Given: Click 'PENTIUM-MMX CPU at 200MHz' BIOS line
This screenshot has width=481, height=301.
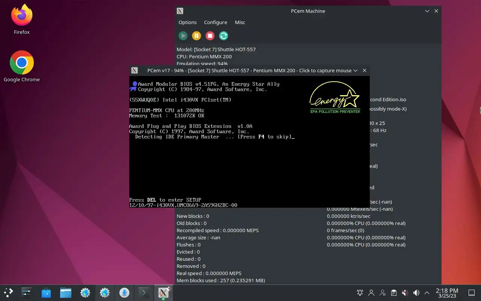Looking at the screenshot, I should (166, 110).
